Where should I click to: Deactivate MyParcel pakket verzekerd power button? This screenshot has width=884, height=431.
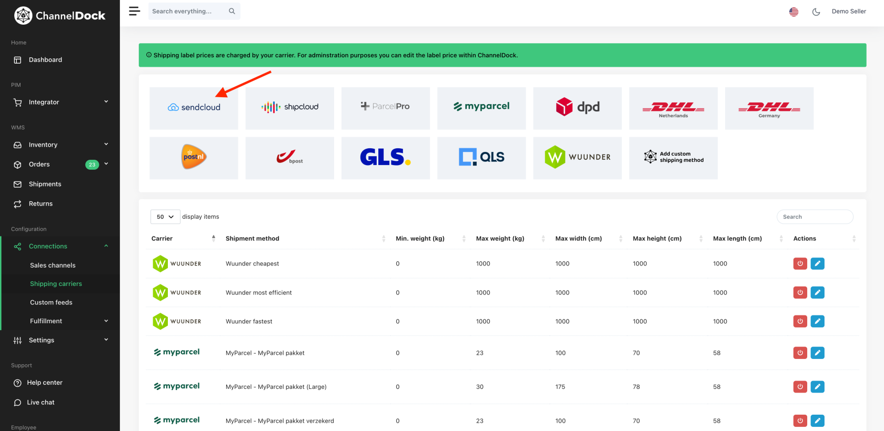coord(800,420)
